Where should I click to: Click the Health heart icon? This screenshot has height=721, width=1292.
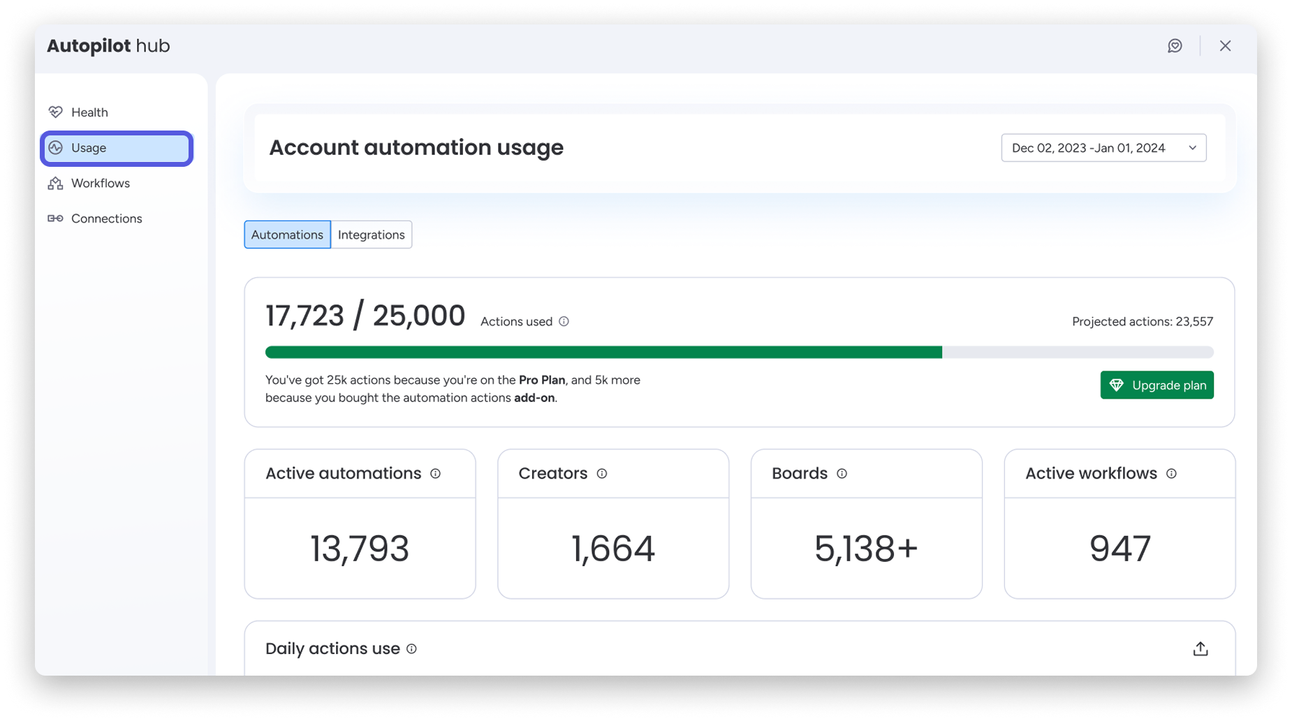(x=56, y=112)
